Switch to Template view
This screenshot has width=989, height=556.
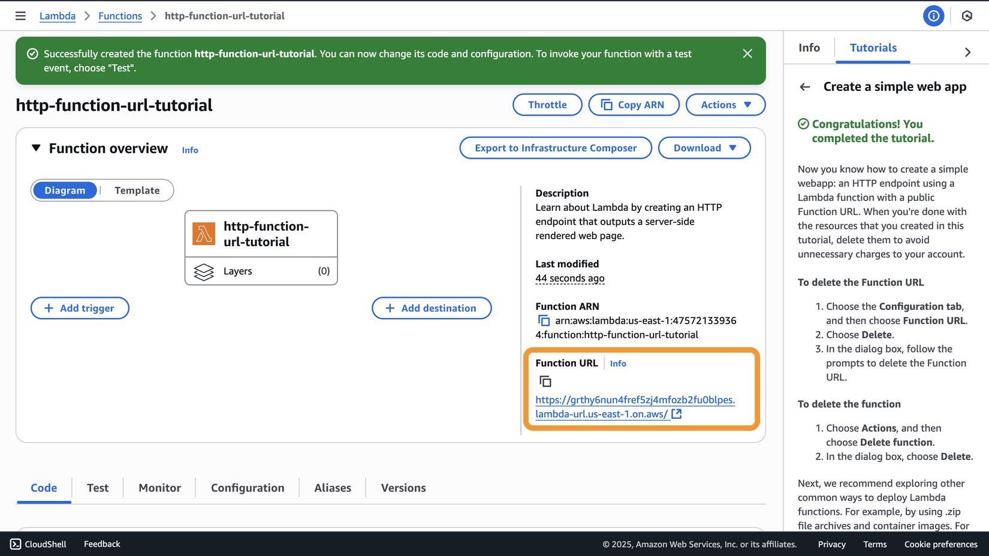click(x=137, y=191)
